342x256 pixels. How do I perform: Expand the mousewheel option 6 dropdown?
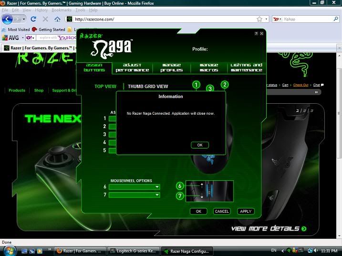(157, 187)
